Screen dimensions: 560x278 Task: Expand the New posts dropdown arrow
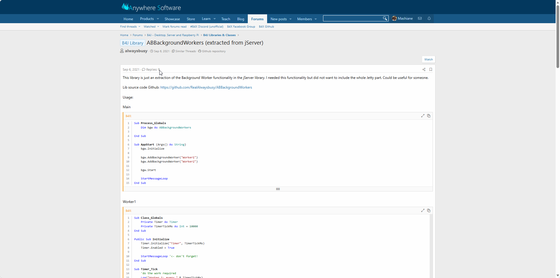coord(291,19)
